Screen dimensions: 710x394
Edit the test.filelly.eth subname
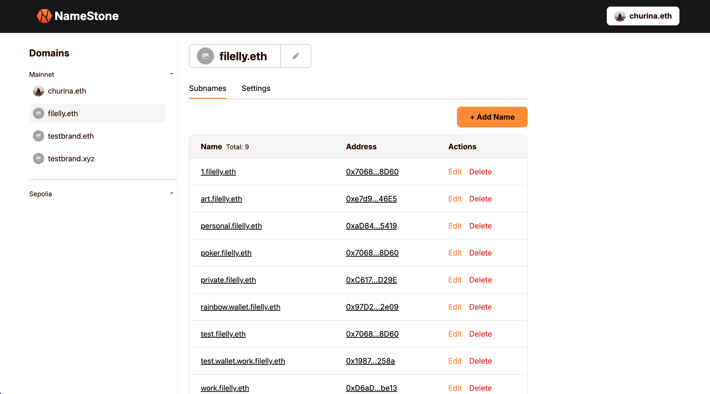coord(455,334)
